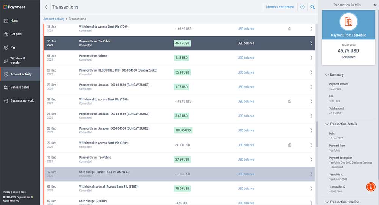This screenshot has height=205, width=379.
Task: Open the Monthly statement link
Action: click(280, 7)
